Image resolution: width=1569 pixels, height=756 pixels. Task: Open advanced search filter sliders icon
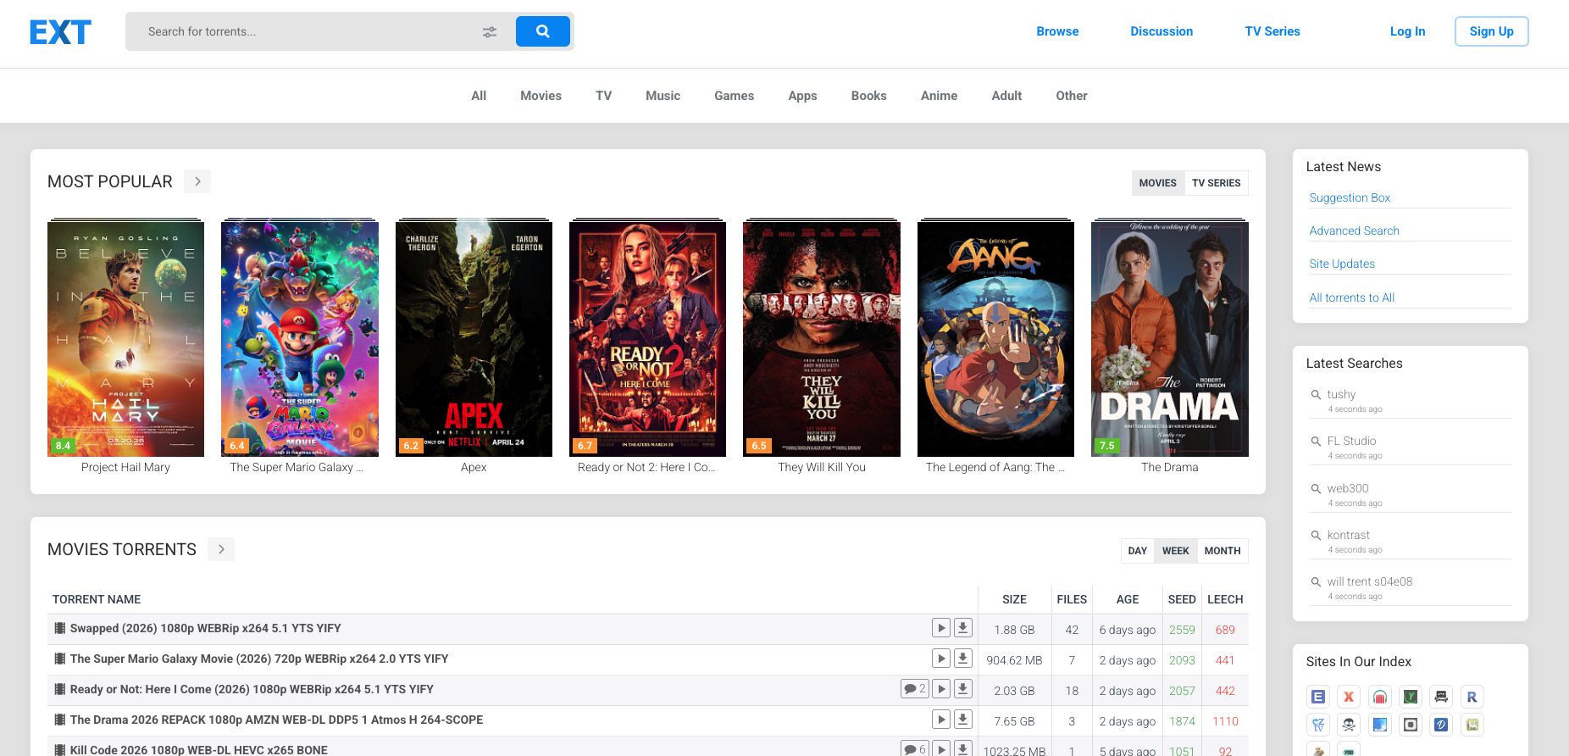pos(490,32)
